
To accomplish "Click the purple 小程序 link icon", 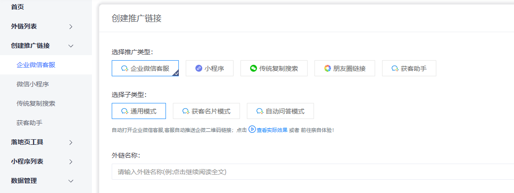I will click(x=199, y=68).
